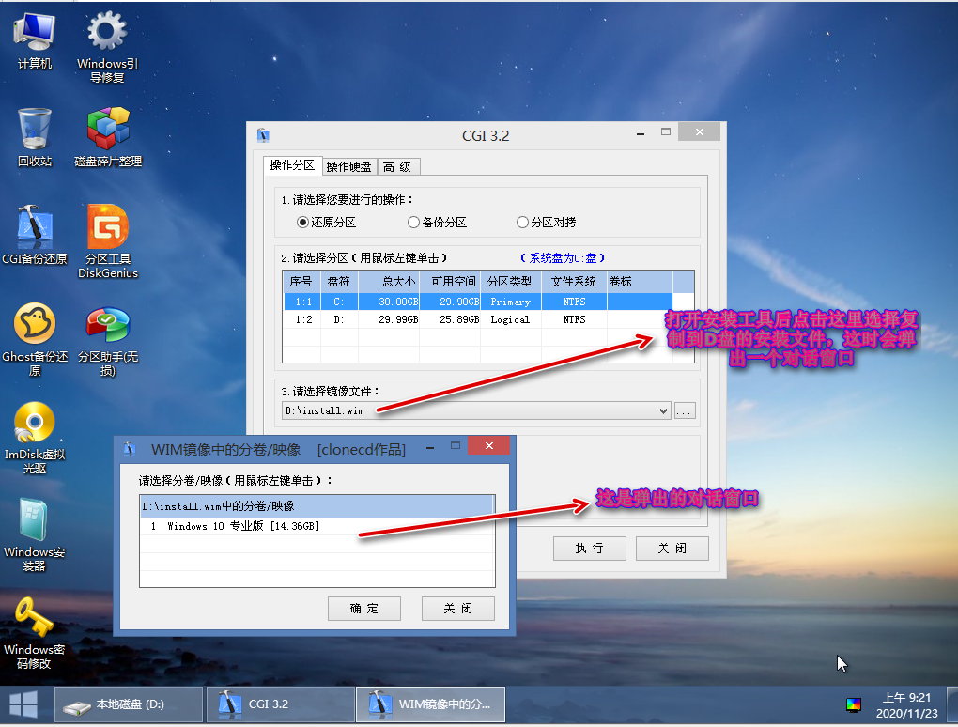Switch to the 操作硬盘 tab
Image resolution: width=958 pixels, height=727 pixels.
coord(348,167)
